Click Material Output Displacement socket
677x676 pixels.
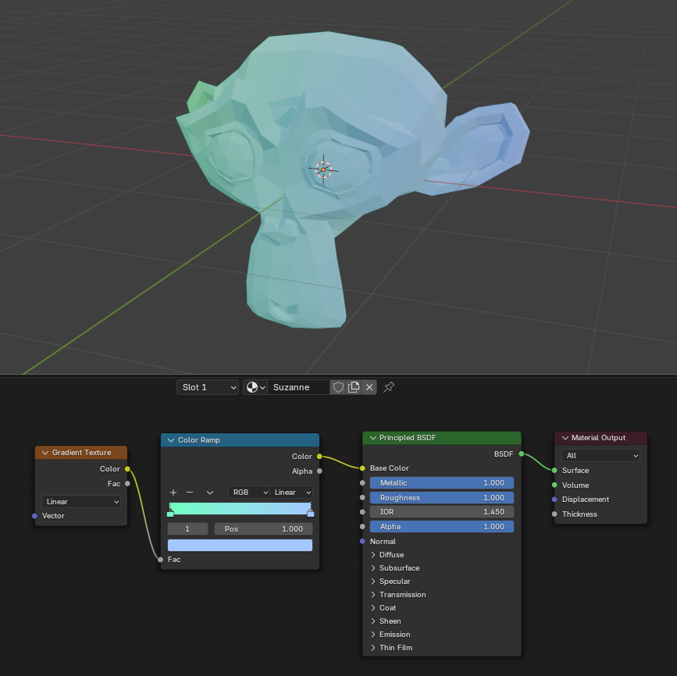554,500
